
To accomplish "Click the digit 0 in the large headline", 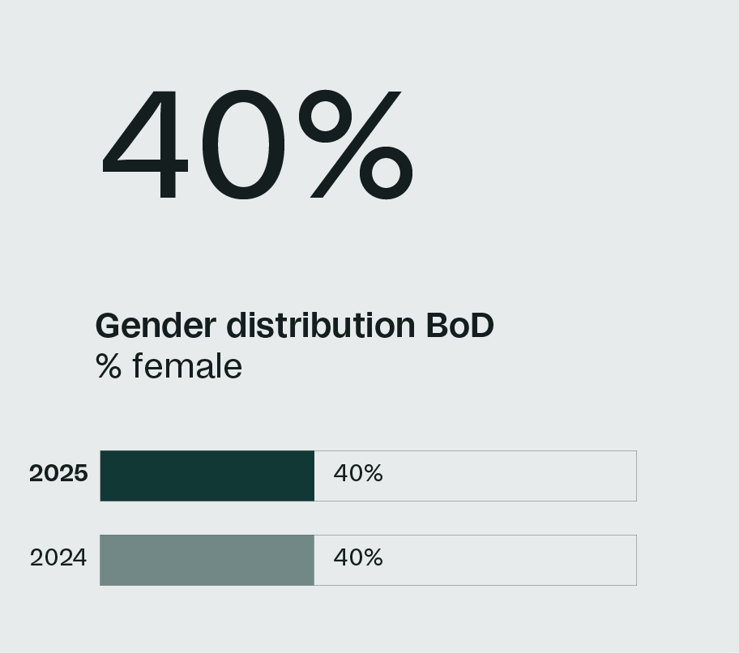I will [x=243, y=144].
